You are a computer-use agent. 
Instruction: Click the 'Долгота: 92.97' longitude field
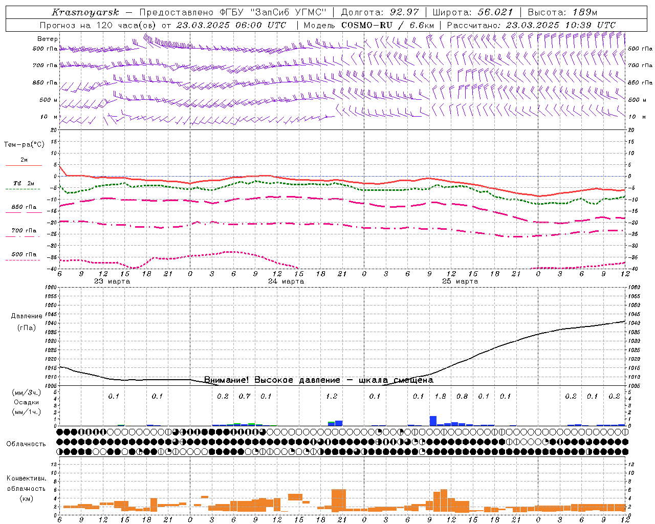tap(380, 12)
